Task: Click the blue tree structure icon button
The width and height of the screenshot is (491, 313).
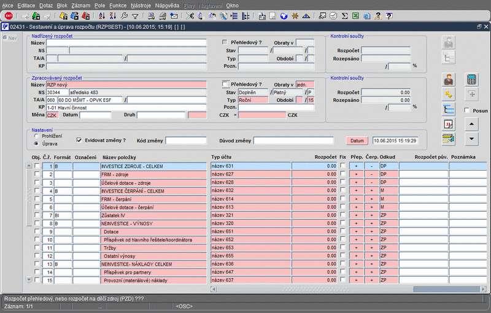Action: click(449, 109)
